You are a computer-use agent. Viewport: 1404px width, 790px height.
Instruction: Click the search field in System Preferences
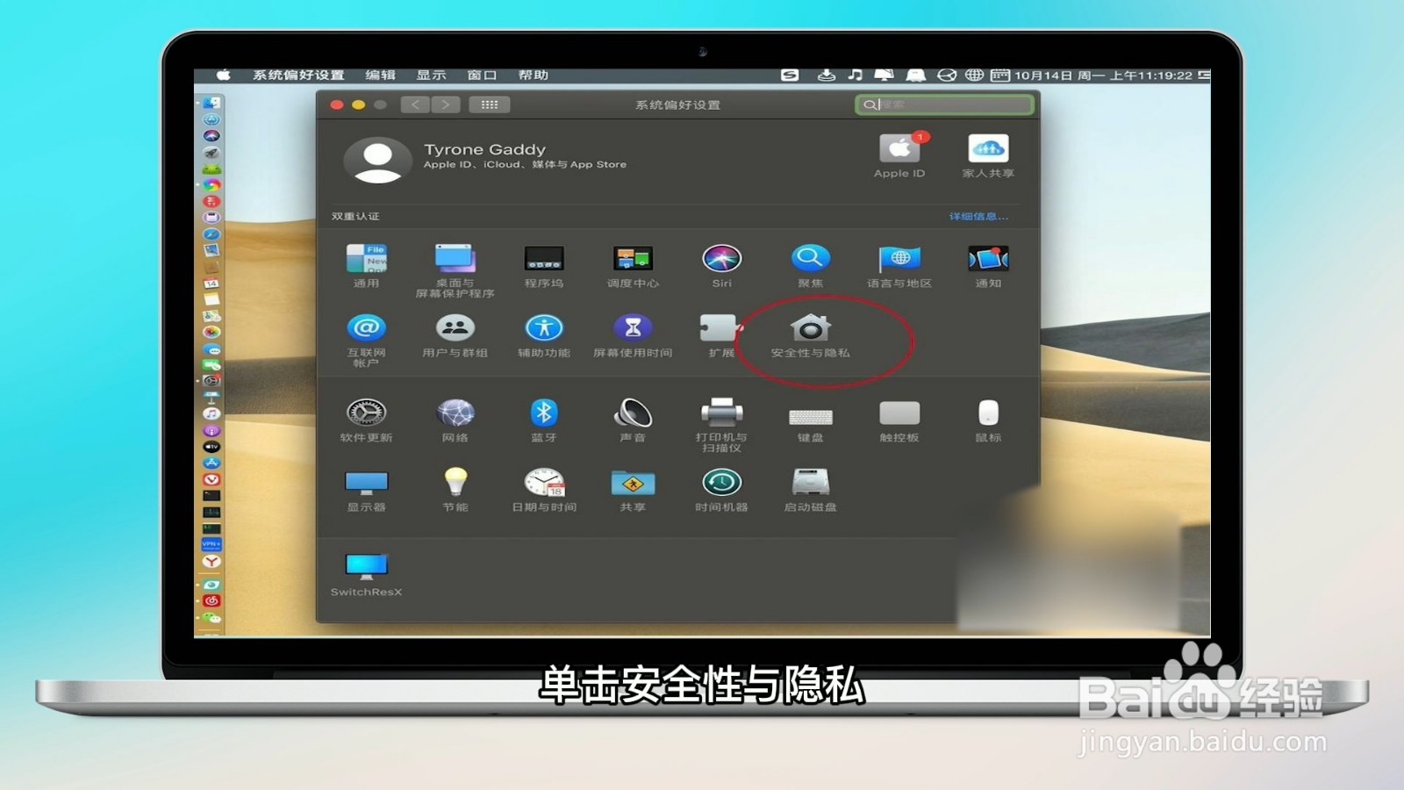click(942, 104)
